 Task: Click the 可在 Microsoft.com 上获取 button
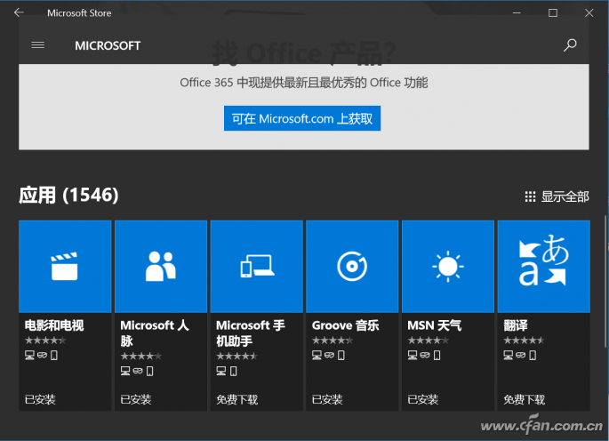(302, 118)
